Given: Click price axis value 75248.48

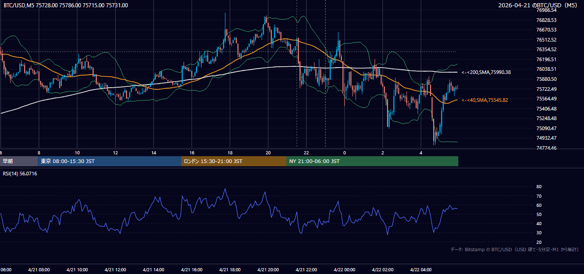Looking at the screenshot, I should (x=546, y=118).
